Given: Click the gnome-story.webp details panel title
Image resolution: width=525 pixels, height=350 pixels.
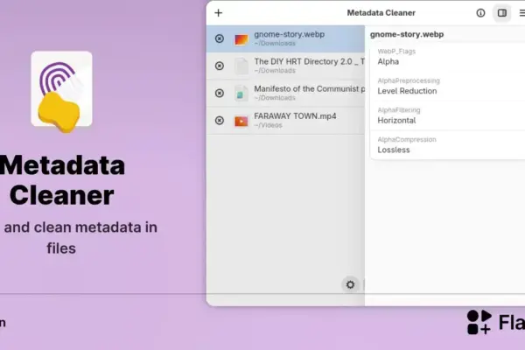Looking at the screenshot, I should [x=407, y=34].
